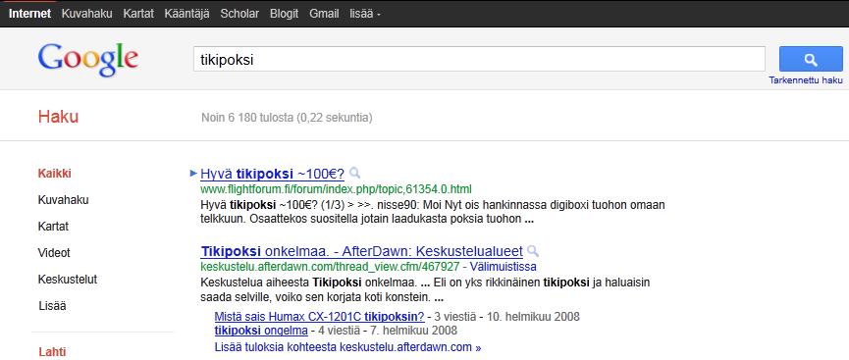
Task: Click the 'Haku' heading
Action: [58, 117]
